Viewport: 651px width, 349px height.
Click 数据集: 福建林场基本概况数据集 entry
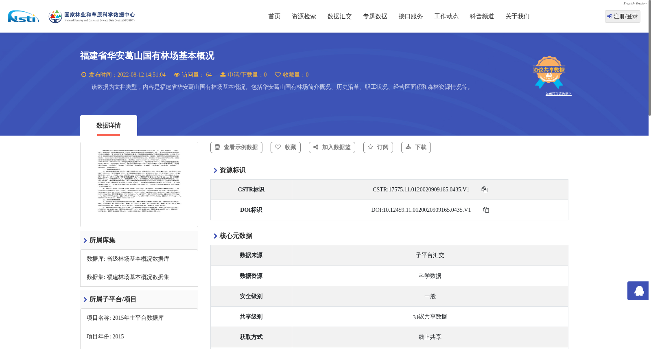[128, 277]
